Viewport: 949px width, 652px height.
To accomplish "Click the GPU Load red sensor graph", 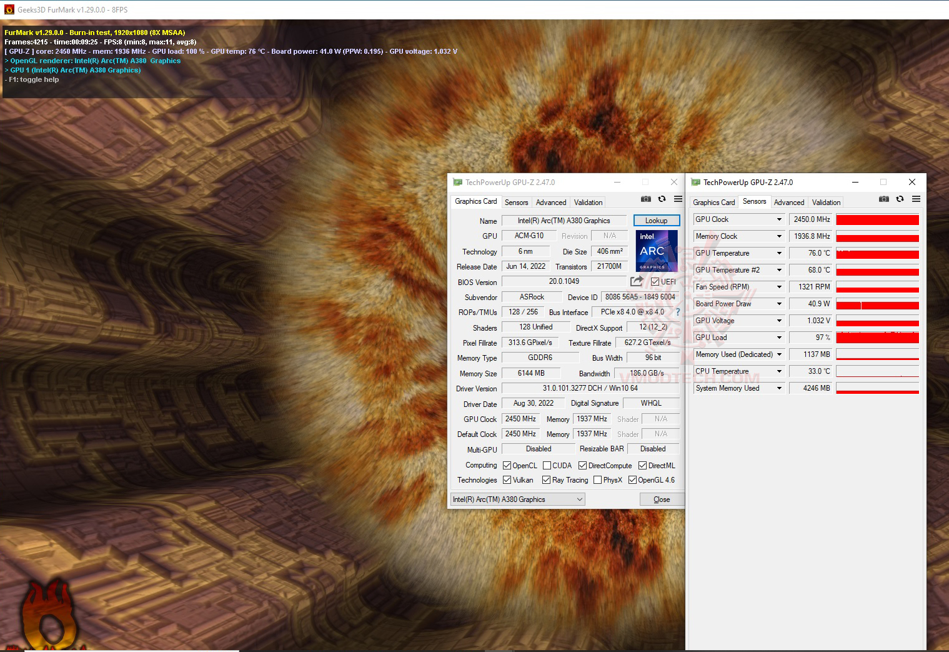I will pyautogui.click(x=878, y=338).
